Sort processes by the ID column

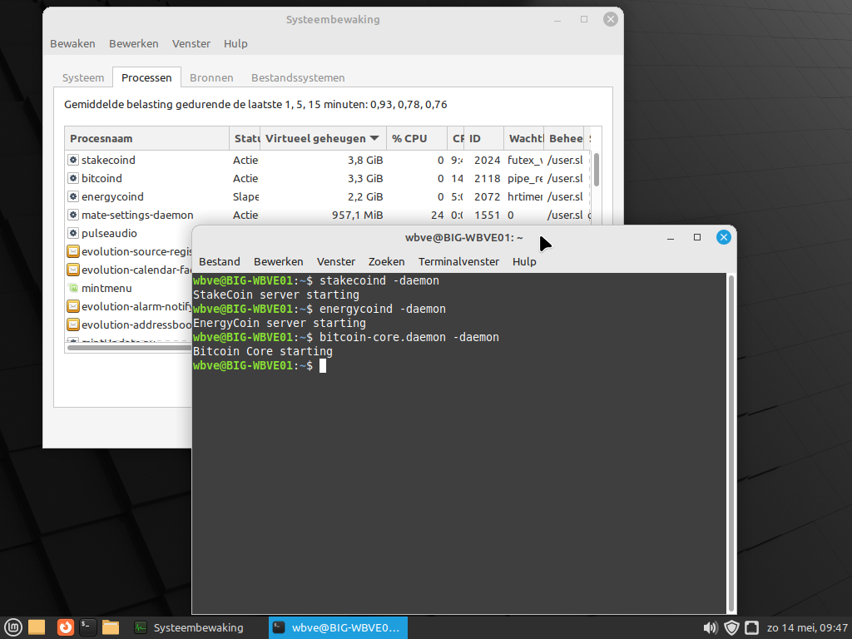click(x=483, y=139)
